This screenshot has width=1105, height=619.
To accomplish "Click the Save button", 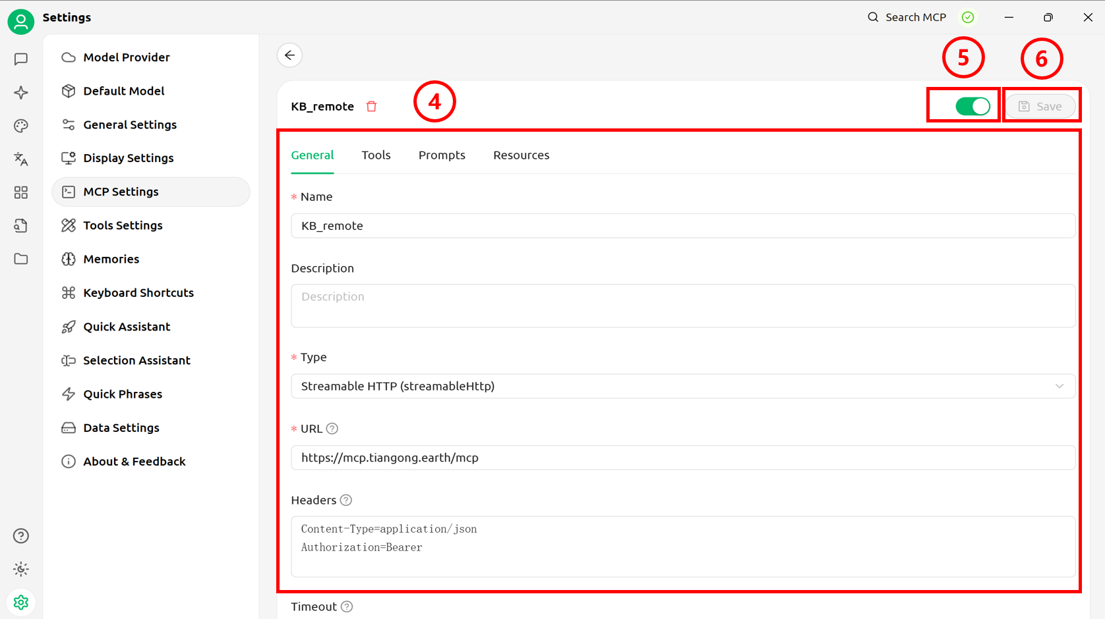I will click(1040, 106).
